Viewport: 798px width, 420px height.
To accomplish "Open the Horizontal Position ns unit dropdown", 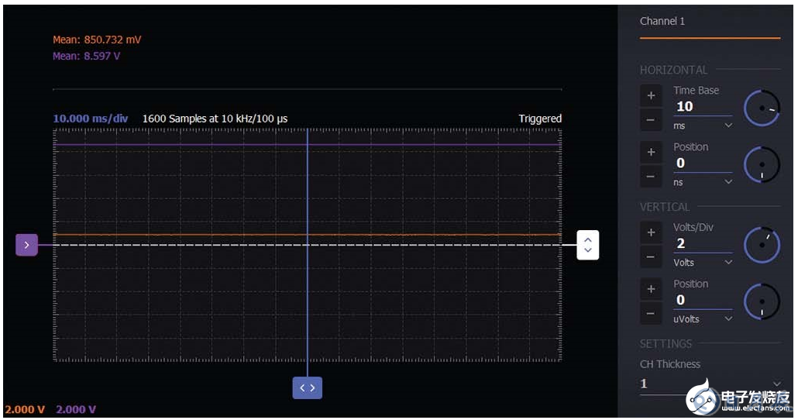I will pyautogui.click(x=702, y=182).
